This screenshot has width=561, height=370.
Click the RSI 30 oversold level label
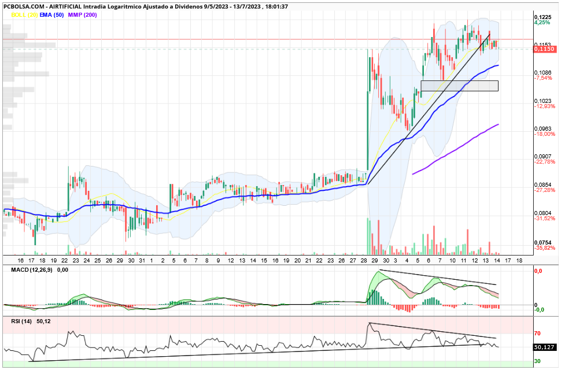pos(537,361)
